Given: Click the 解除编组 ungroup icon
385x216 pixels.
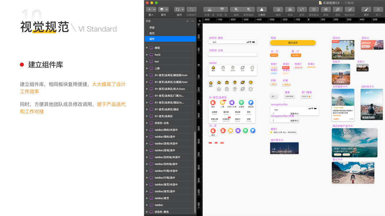Looking at the screenshot, I should [249, 9].
